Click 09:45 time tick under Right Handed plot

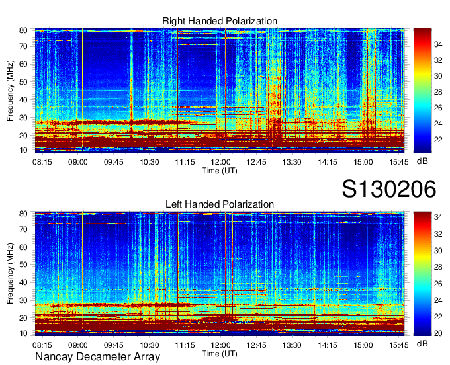tap(114, 162)
